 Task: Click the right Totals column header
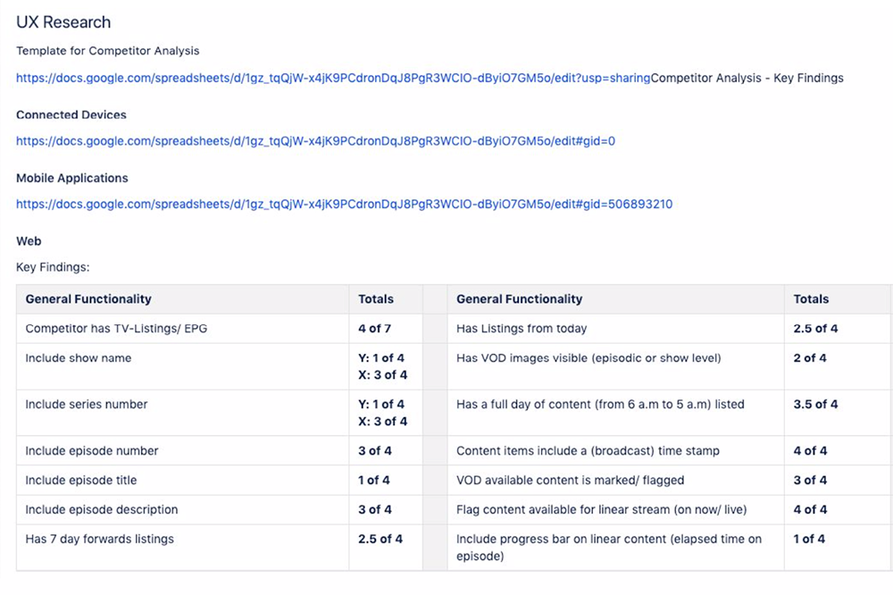(x=838, y=299)
